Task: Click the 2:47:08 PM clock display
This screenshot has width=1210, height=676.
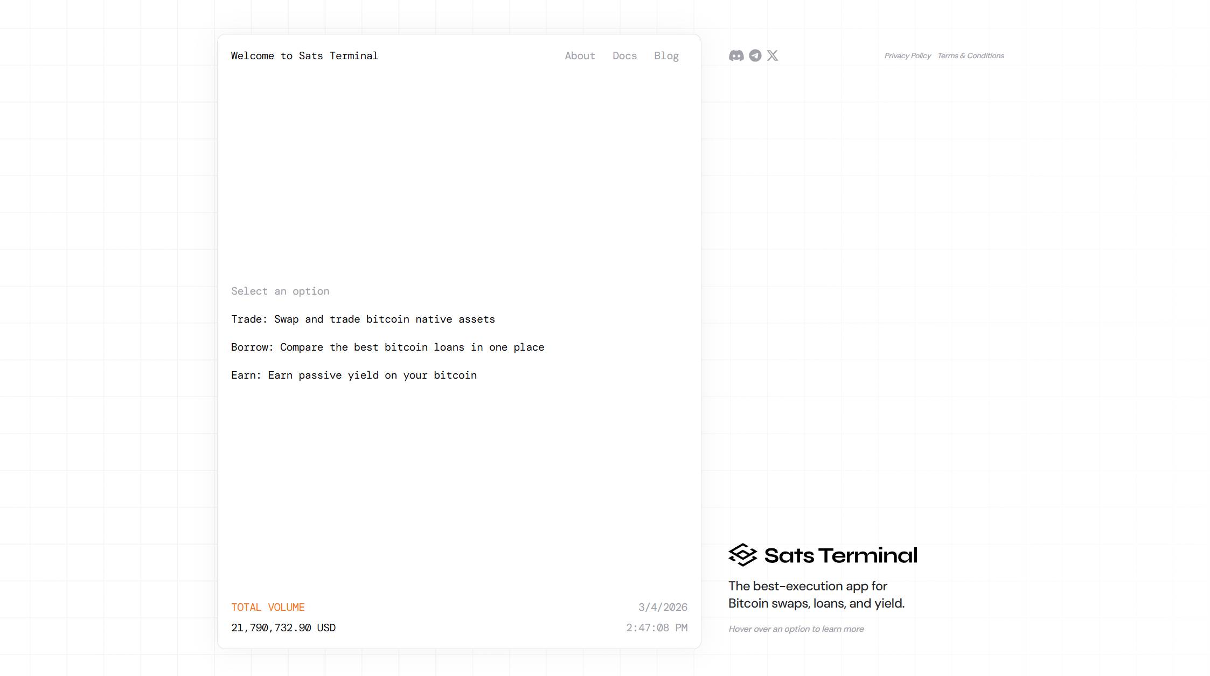Action: click(656, 628)
